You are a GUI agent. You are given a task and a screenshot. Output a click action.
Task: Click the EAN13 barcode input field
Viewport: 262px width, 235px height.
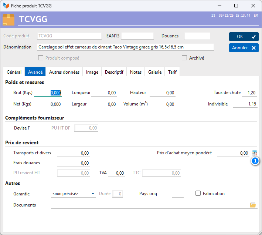(137, 36)
